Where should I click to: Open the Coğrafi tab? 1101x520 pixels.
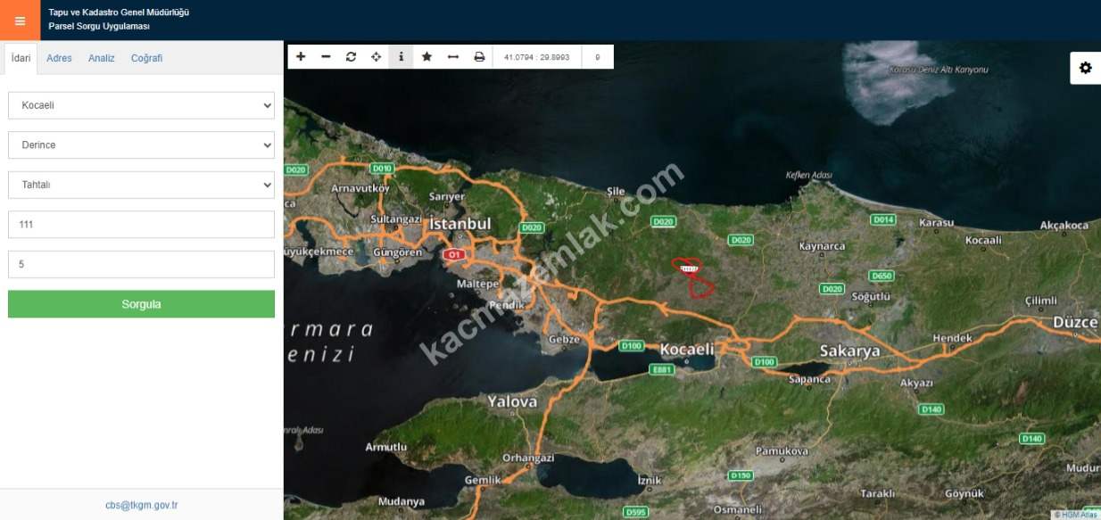(x=146, y=58)
